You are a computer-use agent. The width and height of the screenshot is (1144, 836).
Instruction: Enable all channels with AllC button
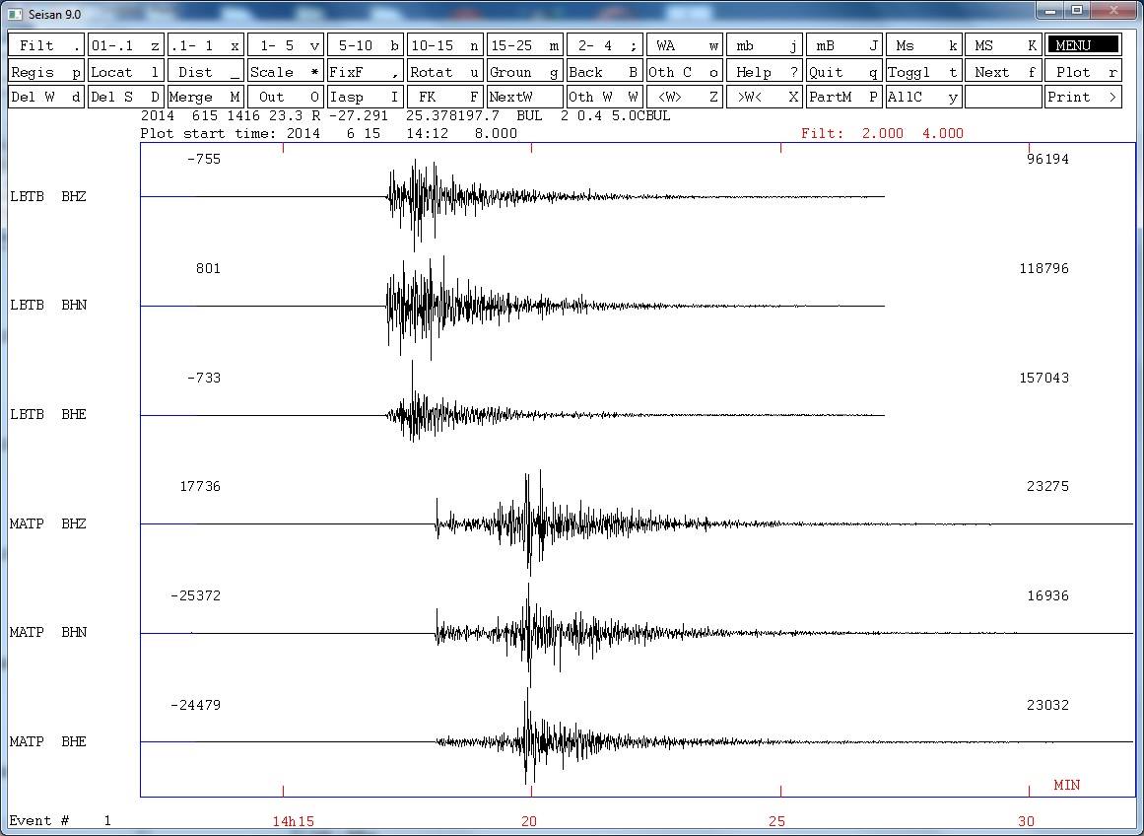(x=923, y=96)
